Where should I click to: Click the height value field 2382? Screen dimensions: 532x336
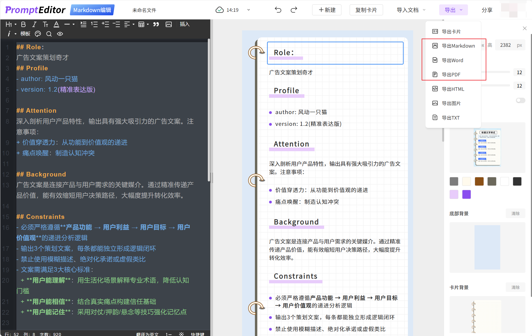505,45
